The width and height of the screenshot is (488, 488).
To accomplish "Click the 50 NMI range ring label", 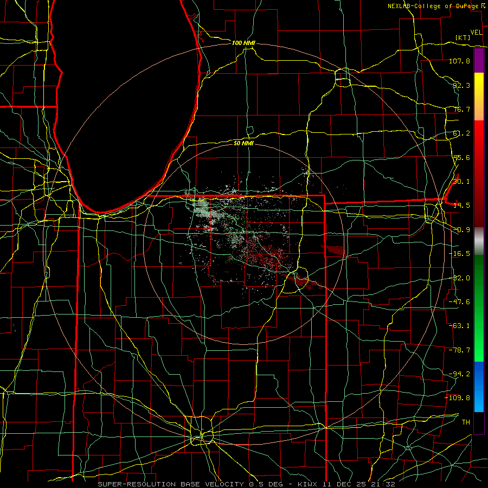I will pos(243,143).
